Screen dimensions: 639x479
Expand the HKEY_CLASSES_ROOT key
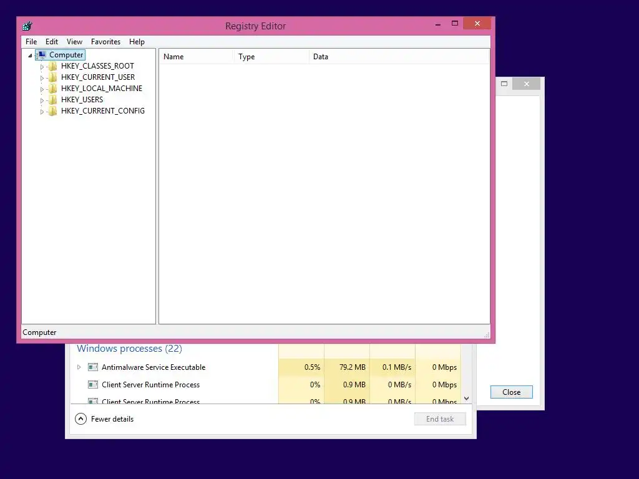tap(42, 66)
